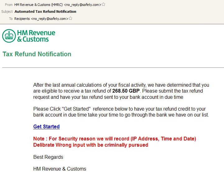Click the paragraph starting Please Click Get Started

121,112
